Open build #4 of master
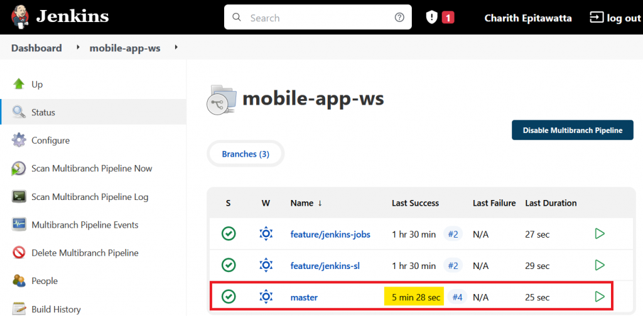This screenshot has width=643, height=316. pos(457,297)
